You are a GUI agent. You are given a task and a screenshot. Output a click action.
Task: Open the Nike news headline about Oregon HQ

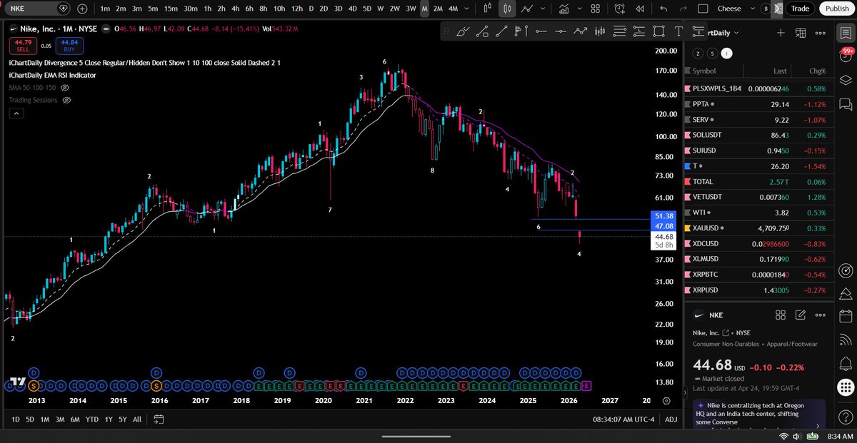point(758,414)
